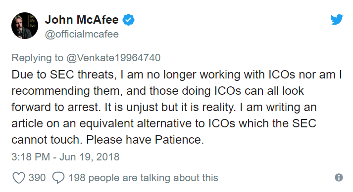The width and height of the screenshot is (353, 192).
Task: Click the tweet's first line about SEC threats
Action: (x=177, y=75)
